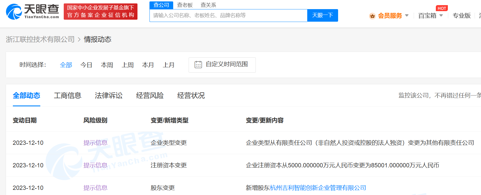
Task: Click the 时间选择 label
Action: [33, 65]
